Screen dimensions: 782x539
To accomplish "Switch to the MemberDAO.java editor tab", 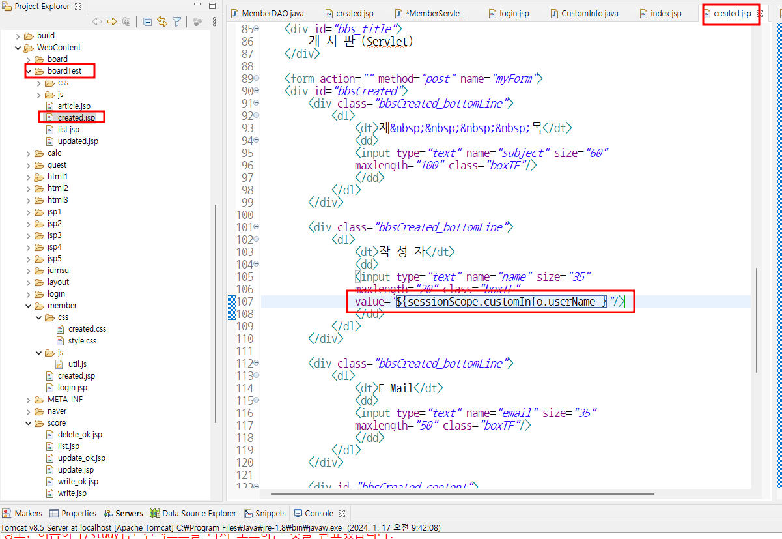I will click(268, 13).
